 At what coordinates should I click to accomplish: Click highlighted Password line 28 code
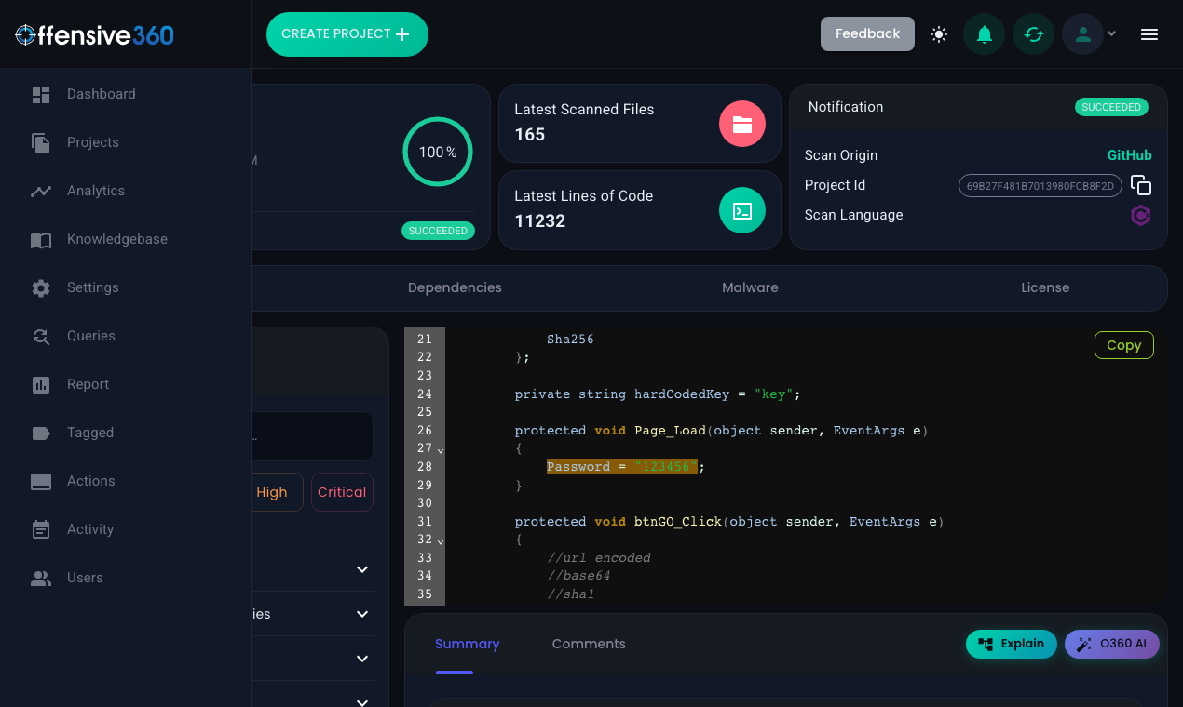point(621,467)
